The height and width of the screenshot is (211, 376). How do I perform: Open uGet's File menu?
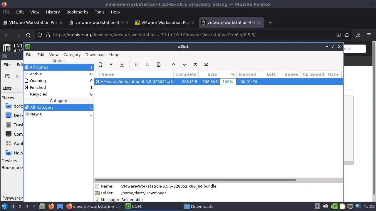(x=29, y=55)
